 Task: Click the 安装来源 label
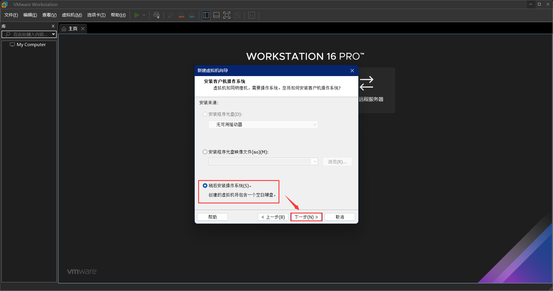209,103
